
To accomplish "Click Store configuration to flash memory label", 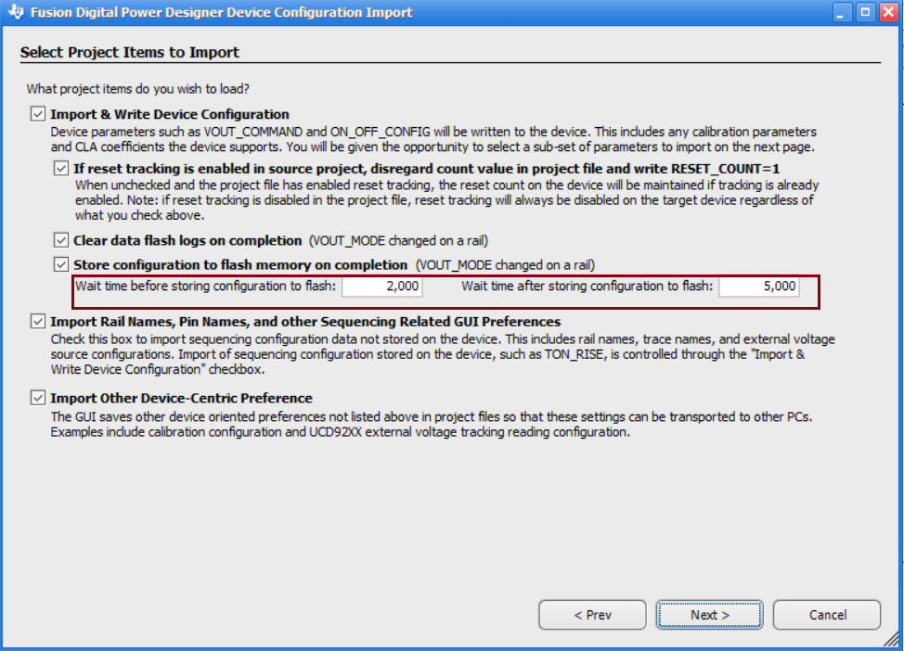I will [x=240, y=265].
